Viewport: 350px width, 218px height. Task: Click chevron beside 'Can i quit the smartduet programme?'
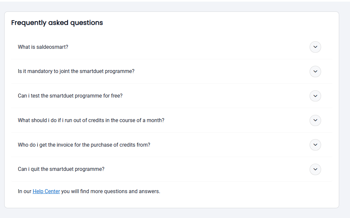[315, 169]
